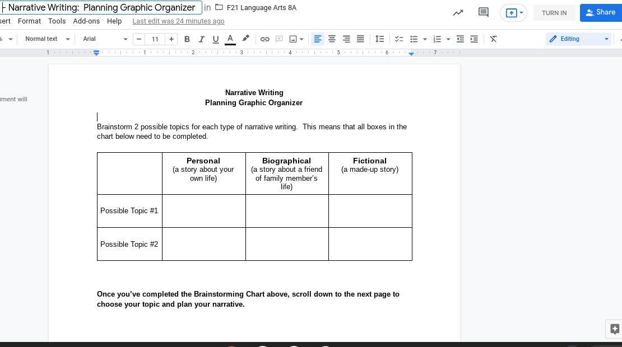Click the 'Biographical' column header
The width and height of the screenshot is (622, 347).
pyautogui.click(x=286, y=161)
